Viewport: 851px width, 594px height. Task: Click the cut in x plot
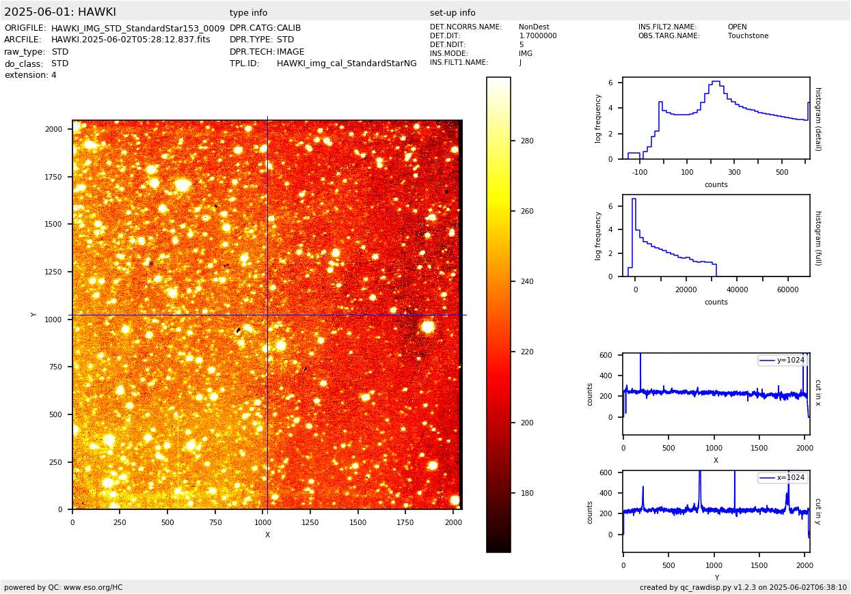click(x=716, y=393)
